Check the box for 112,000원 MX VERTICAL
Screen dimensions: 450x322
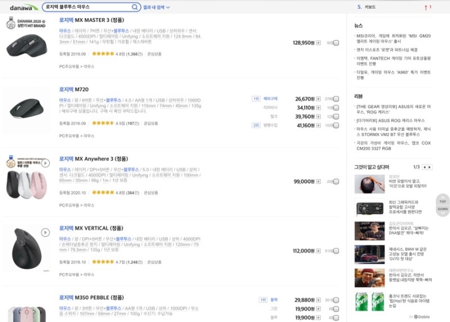point(336,251)
